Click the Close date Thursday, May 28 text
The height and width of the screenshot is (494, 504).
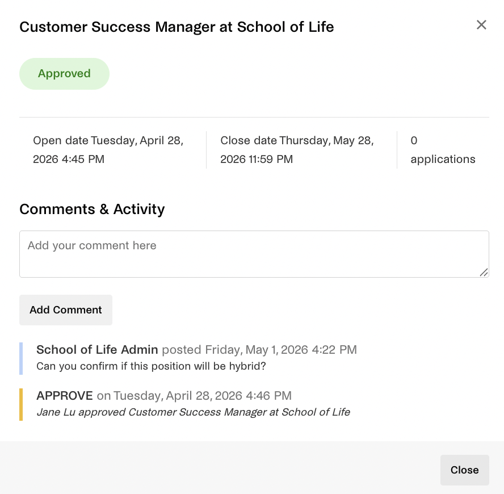[x=297, y=150]
